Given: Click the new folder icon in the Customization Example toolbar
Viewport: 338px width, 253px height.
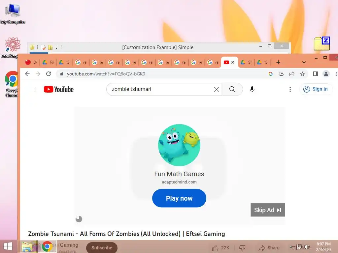Looking at the screenshot, I should click(50, 47).
